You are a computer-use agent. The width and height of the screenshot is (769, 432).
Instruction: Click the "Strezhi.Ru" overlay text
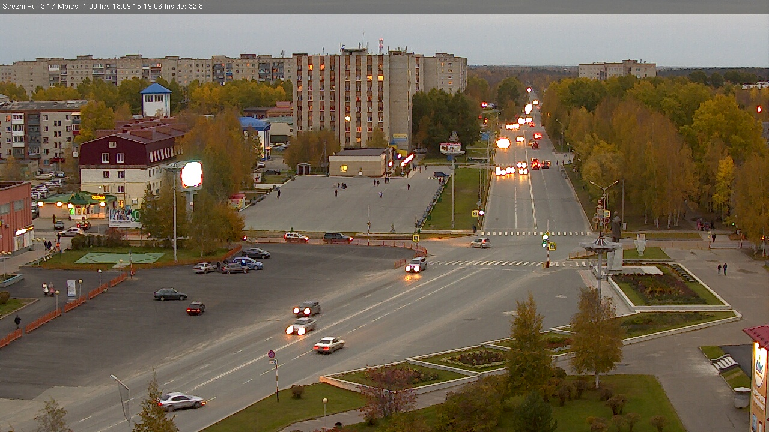click(x=19, y=7)
